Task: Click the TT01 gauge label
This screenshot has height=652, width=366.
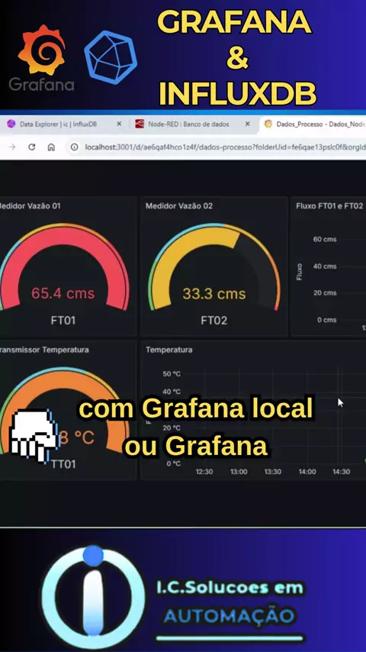Action: [x=63, y=464]
